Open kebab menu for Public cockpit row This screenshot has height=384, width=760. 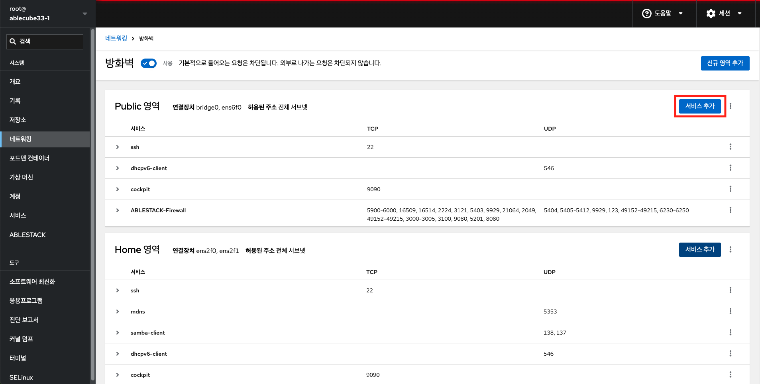[730, 189]
